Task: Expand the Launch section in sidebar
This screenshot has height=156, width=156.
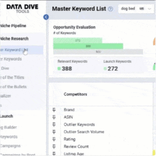Action: [6, 116]
